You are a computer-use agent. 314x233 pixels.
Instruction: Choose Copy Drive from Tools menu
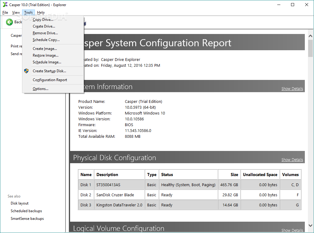(53, 20)
